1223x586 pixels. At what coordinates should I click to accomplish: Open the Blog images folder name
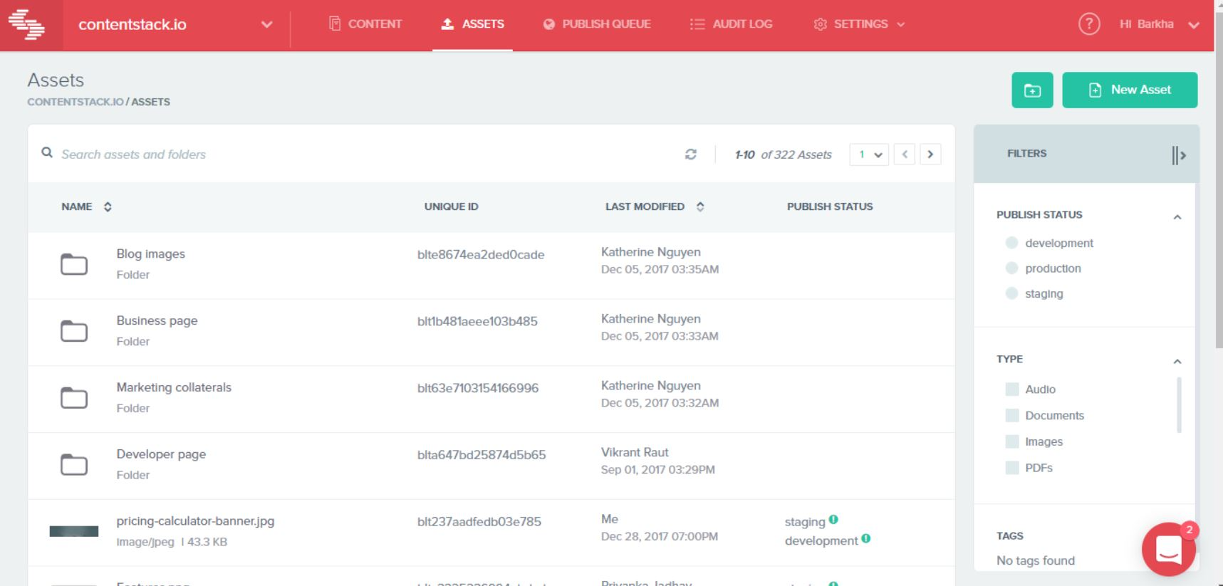click(151, 254)
